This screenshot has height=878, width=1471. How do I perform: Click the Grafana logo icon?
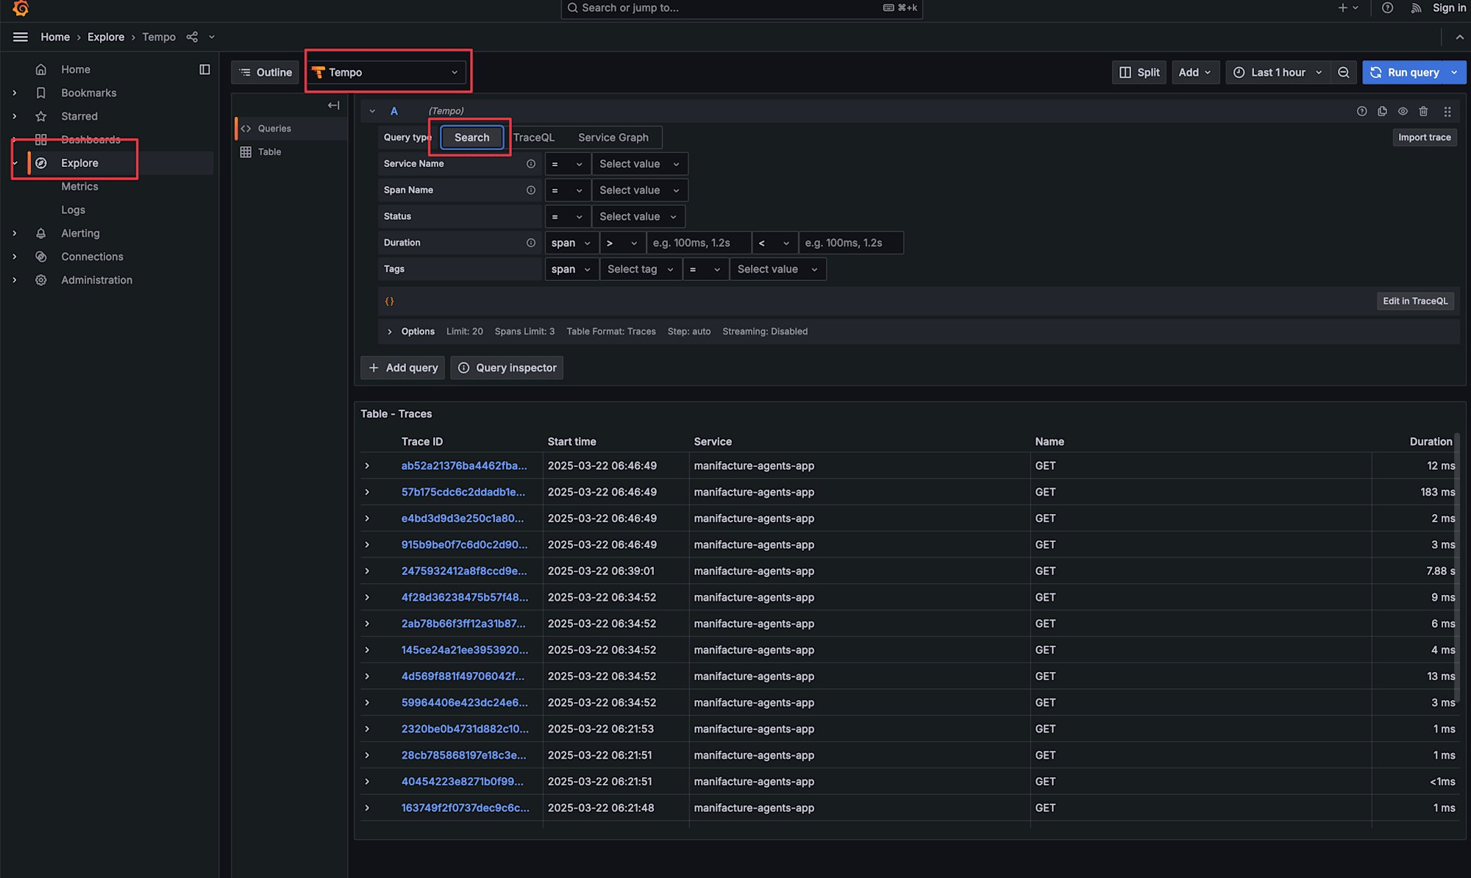[21, 8]
